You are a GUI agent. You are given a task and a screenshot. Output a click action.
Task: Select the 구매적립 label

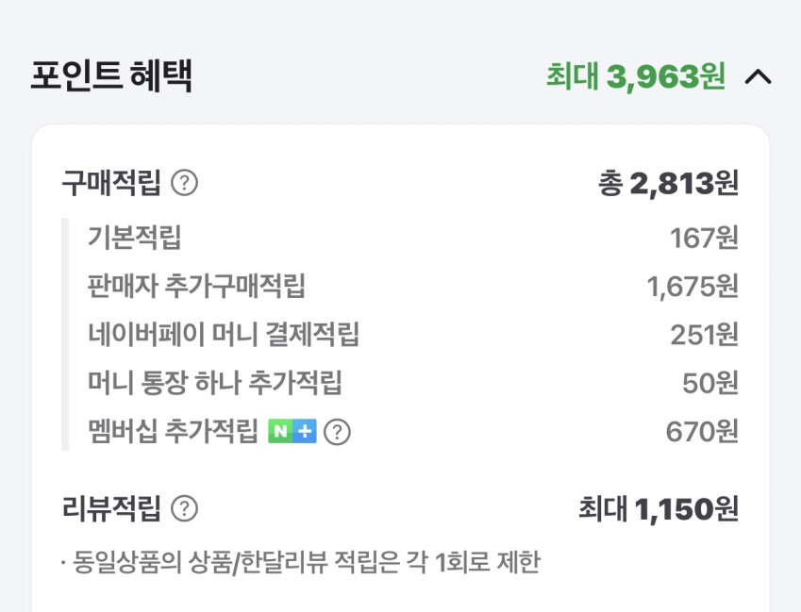click(x=111, y=183)
